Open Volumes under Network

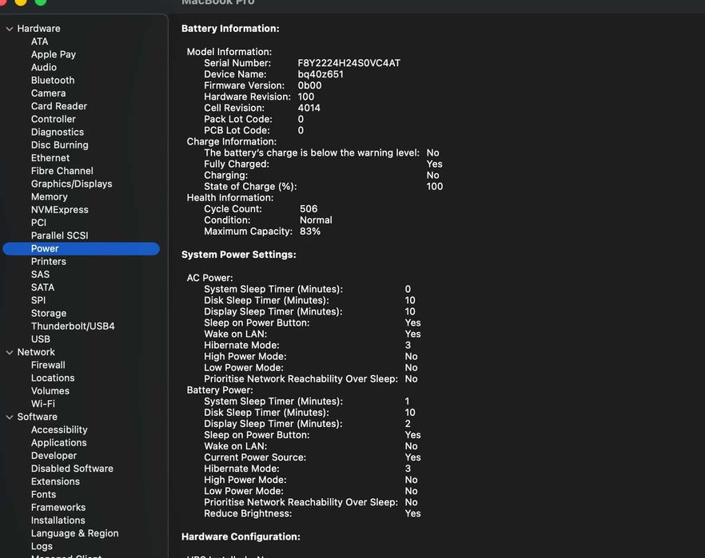point(50,391)
